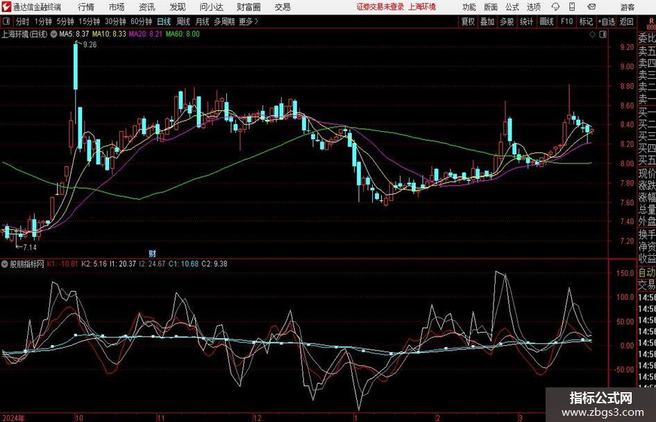Click the 换手 row in quote panel
Viewport: 656px width, 422px height.
pos(647,234)
